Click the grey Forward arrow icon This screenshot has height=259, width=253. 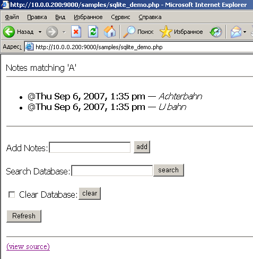point(52,32)
